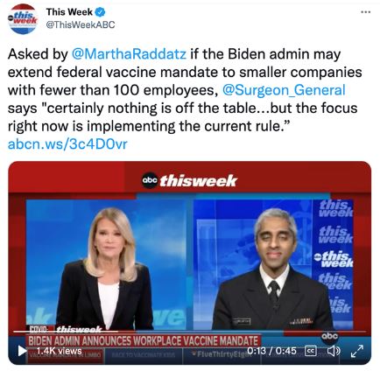The height and width of the screenshot is (371, 380).
Task: Click the video progress bar
Action: pos(190,332)
